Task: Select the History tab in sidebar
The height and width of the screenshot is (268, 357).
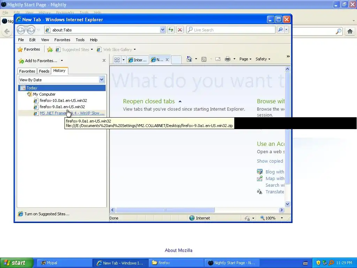Action: [59, 70]
